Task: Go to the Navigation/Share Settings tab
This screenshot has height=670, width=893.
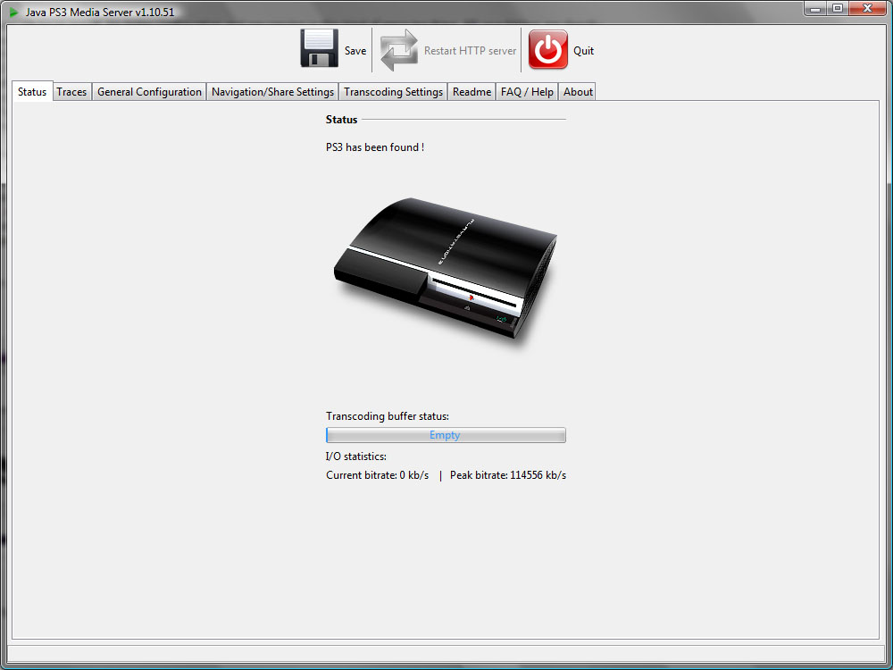Action: pos(272,92)
